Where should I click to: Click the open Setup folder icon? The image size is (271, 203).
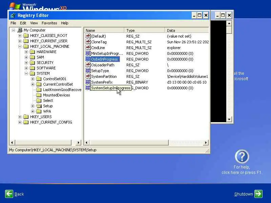click(x=39, y=106)
